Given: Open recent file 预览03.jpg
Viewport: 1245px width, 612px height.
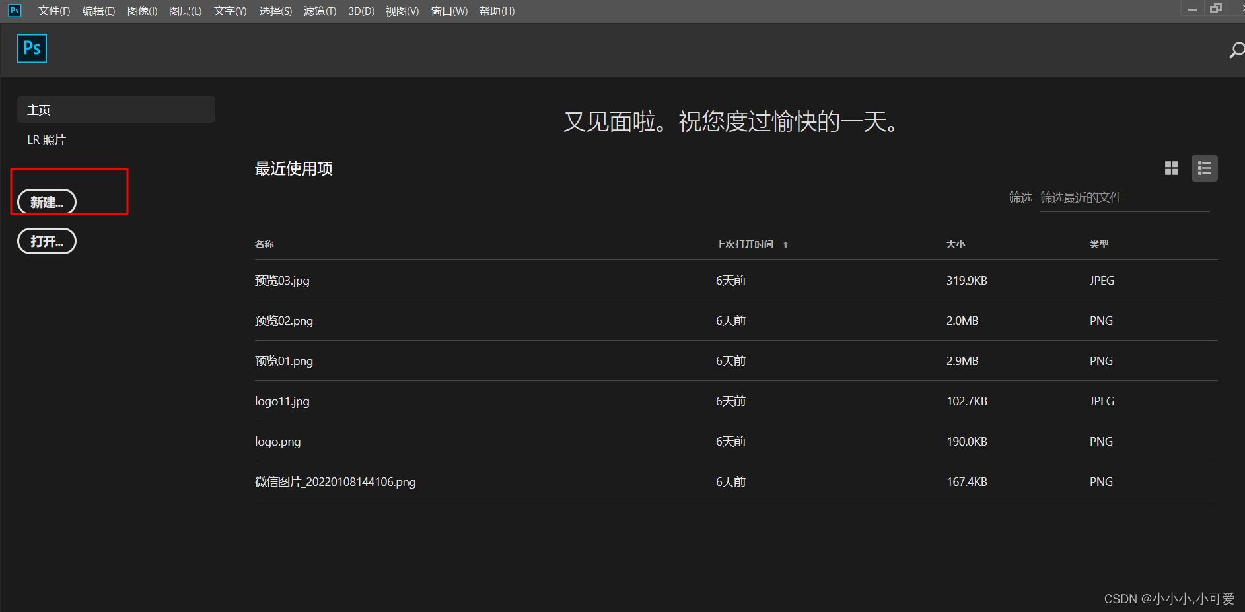Looking at the screenshot, I should [282, 281].
